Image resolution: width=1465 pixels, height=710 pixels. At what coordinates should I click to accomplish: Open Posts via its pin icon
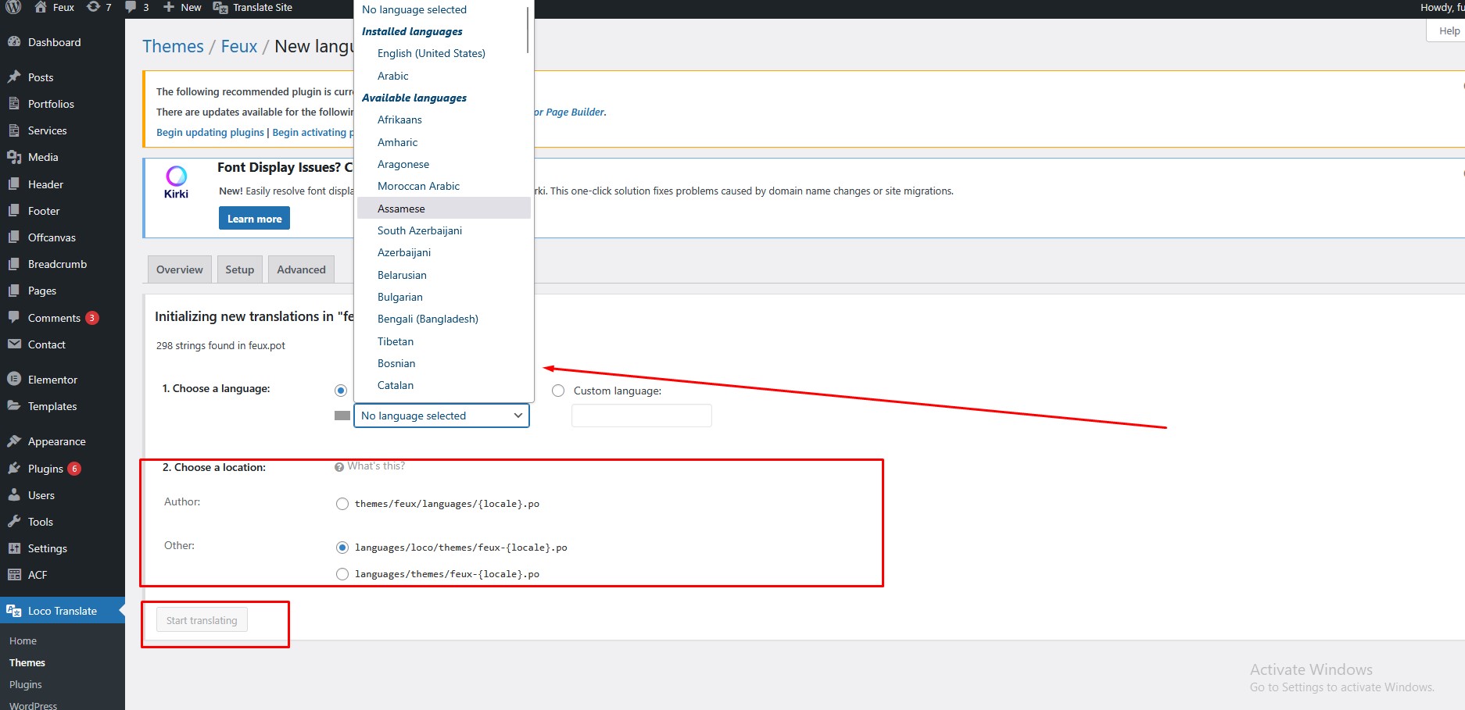14,77
